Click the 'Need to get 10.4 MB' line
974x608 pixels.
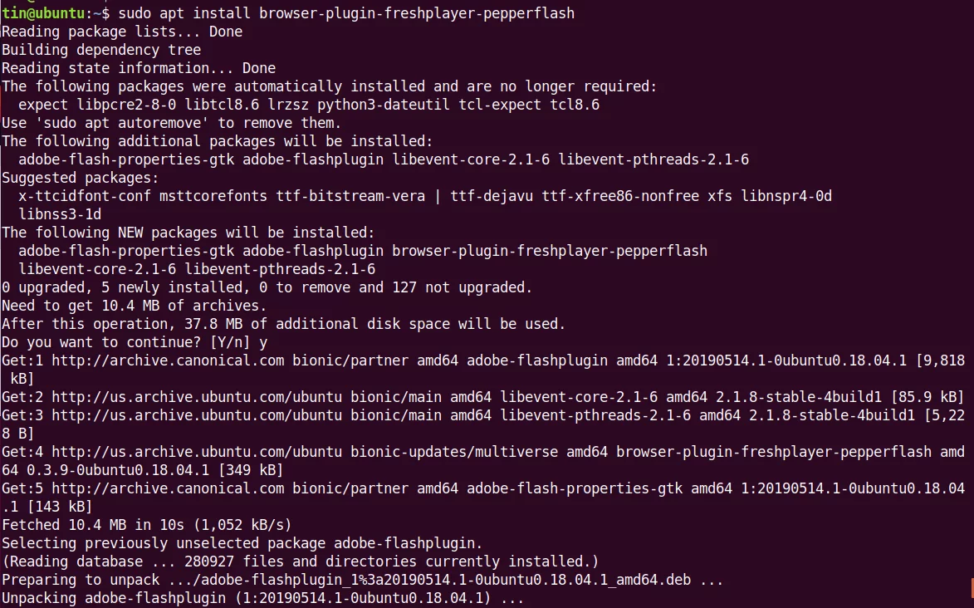click(135, 306)
